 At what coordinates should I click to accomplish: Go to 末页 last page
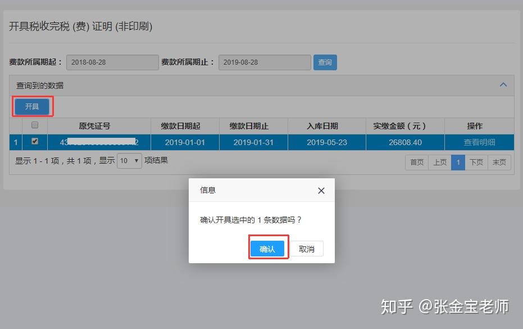click(499, 163)
